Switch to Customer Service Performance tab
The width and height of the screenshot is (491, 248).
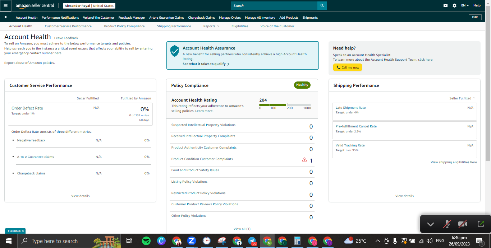[x=68, y=26]
